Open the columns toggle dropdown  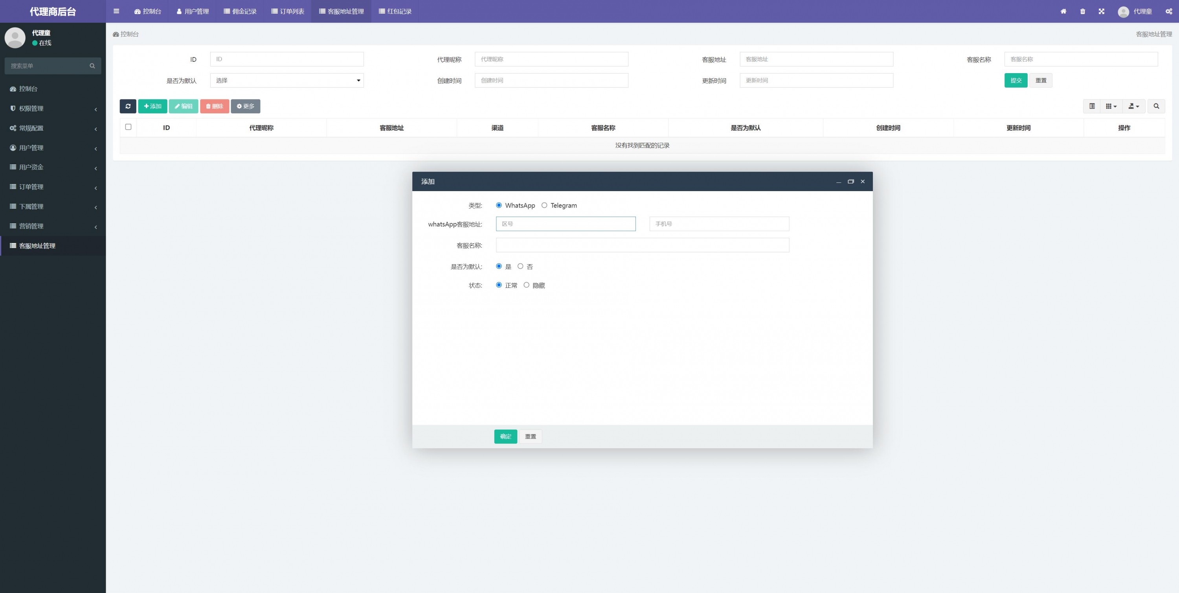click(1111, 106)
